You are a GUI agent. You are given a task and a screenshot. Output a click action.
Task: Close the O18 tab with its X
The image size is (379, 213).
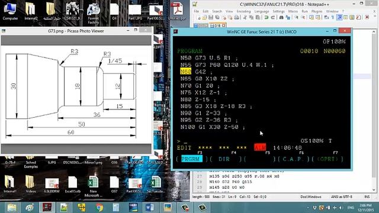click(x=224, y=25)
